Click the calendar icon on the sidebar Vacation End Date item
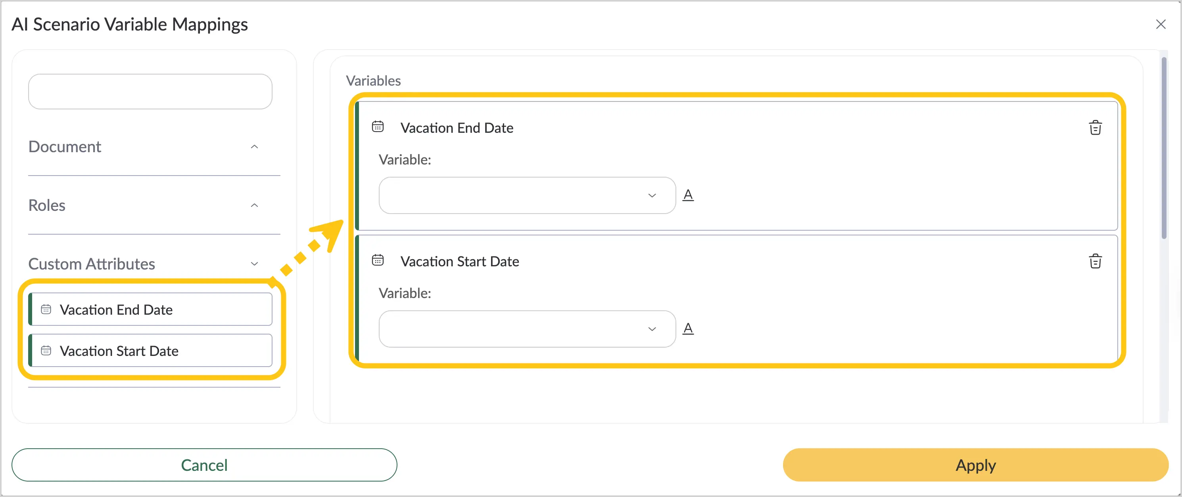The image size is (1182, 497). [46, 310]
